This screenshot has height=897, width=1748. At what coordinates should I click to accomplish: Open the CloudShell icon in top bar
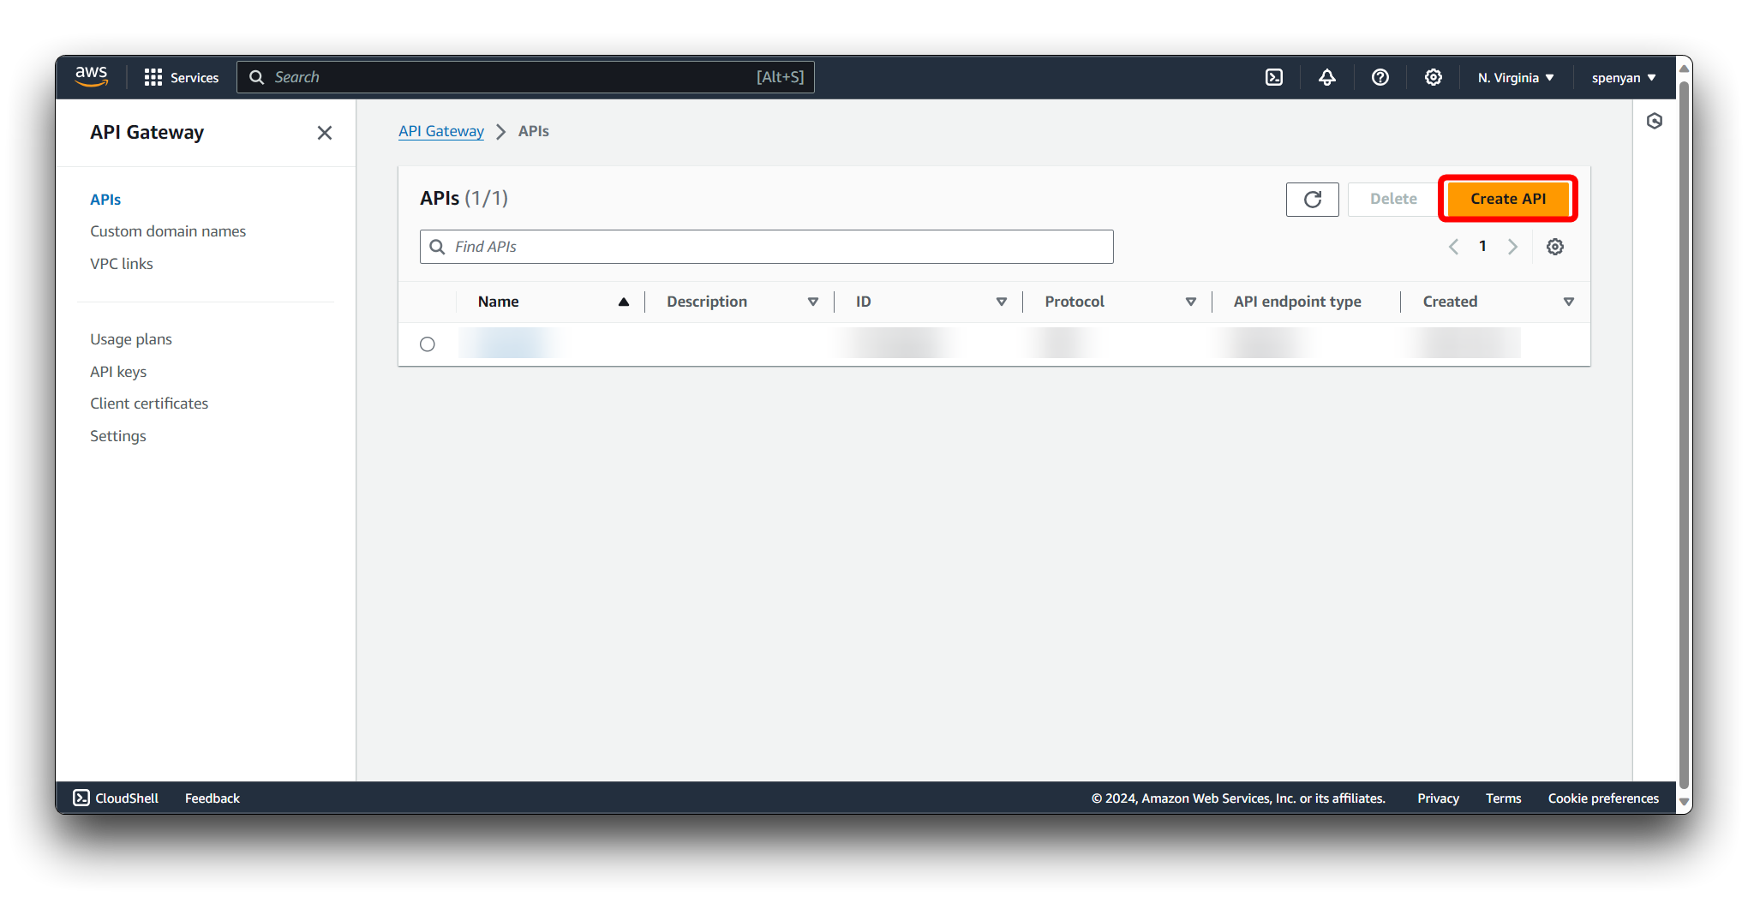pyautogui.click(x=1274, y=77)
